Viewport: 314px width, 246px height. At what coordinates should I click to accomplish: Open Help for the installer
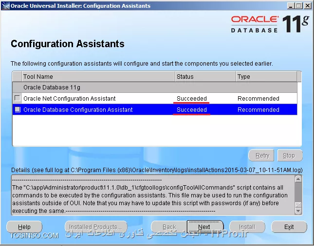tap(24, 227)
